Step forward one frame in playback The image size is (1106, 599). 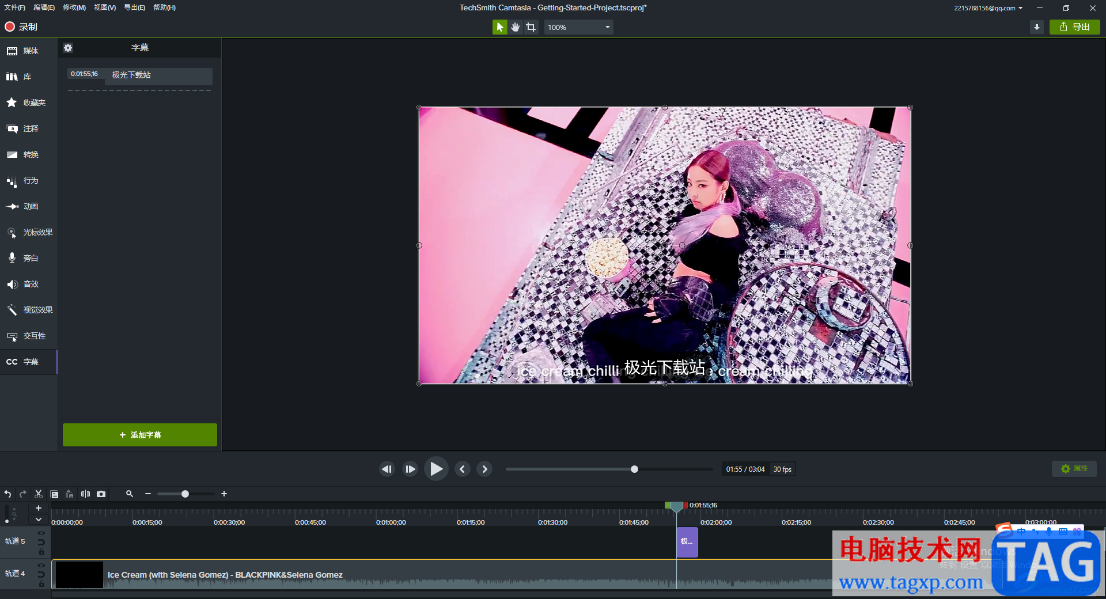410,469
